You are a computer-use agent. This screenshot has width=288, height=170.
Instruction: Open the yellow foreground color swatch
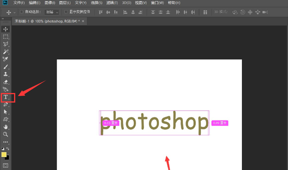click(x=4, y=154)
